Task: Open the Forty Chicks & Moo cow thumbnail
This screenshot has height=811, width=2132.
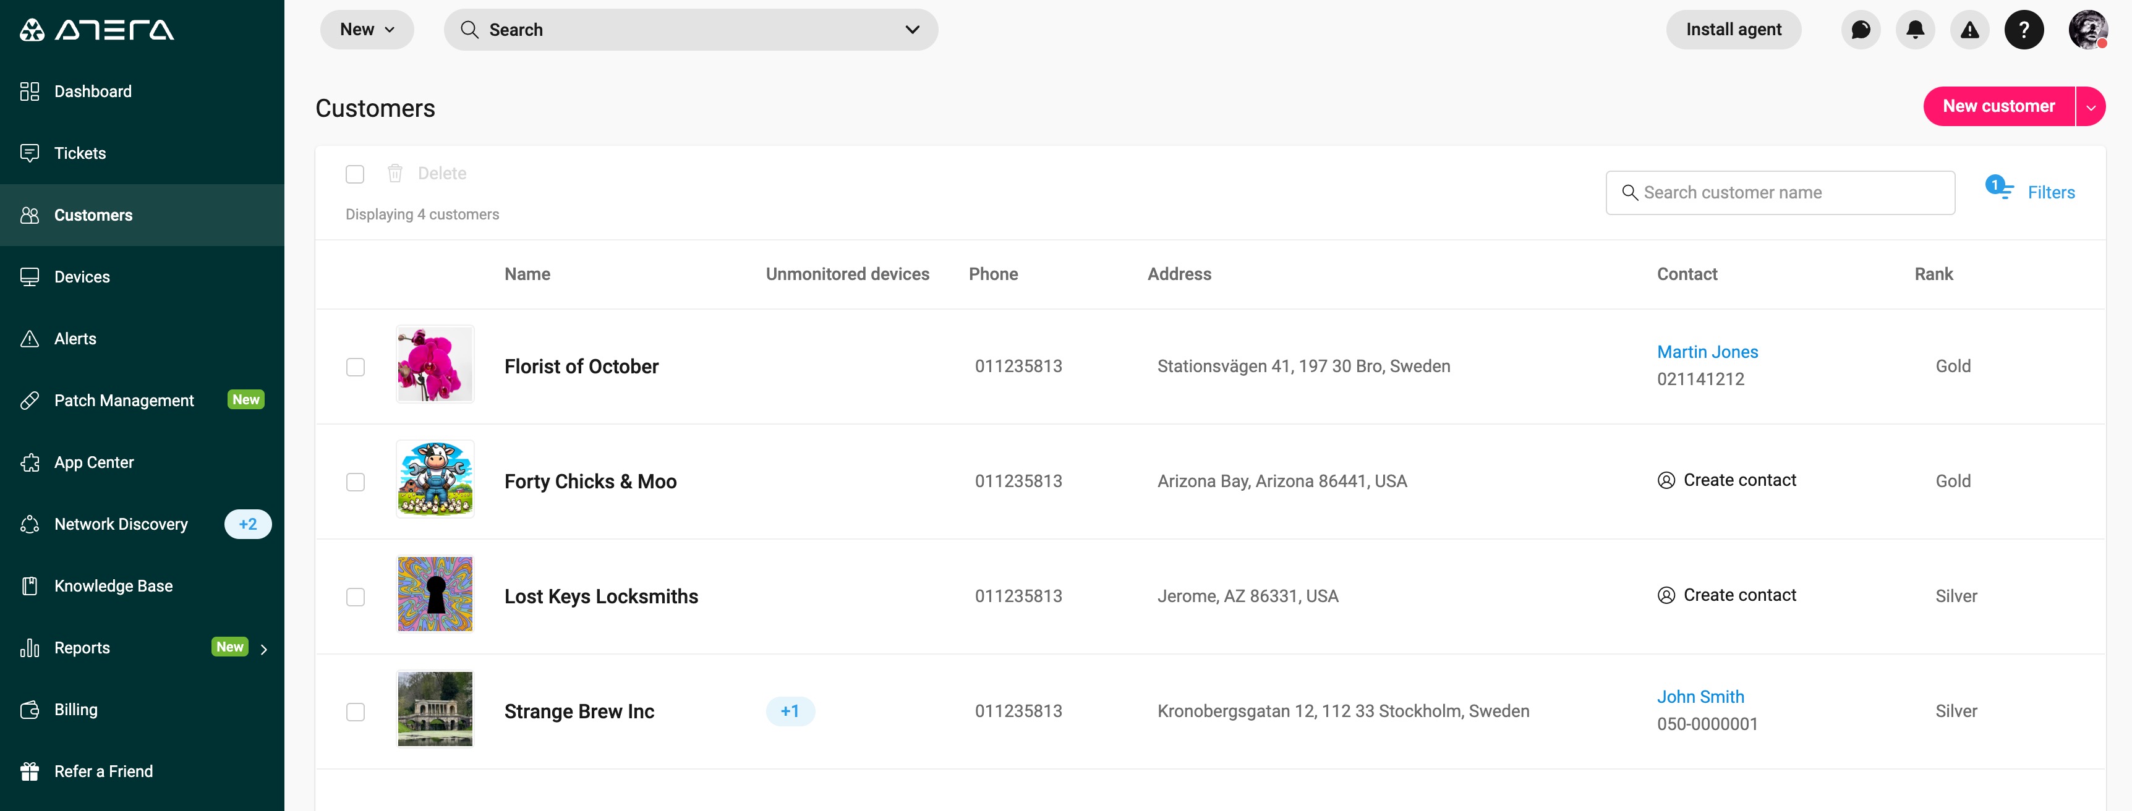Action: (435, 479)
